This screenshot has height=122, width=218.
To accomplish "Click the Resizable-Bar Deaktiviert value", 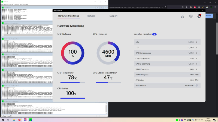I will pos(189,86).
